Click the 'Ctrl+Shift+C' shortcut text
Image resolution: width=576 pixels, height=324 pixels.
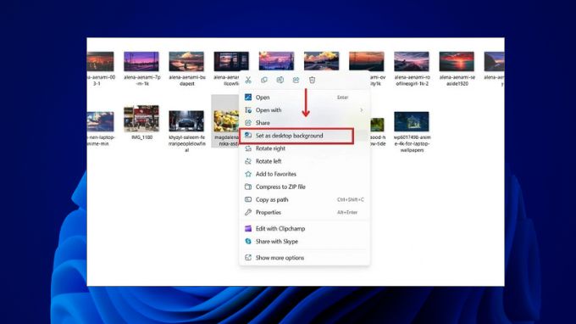coord(351,199)
